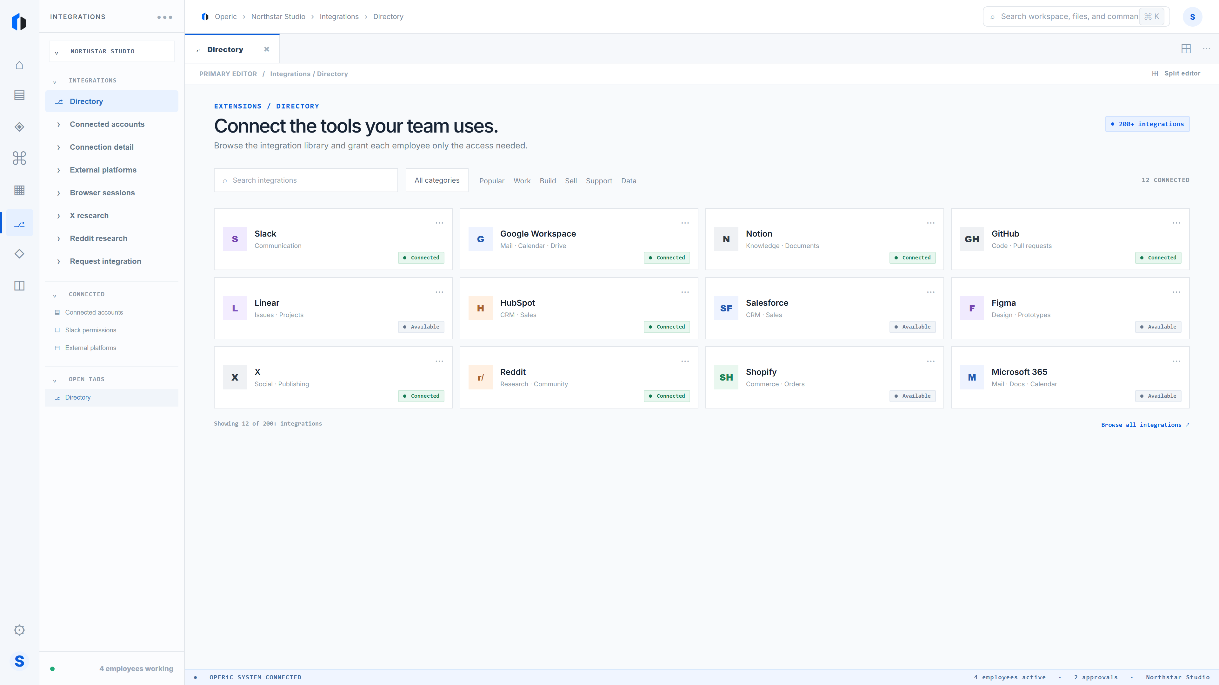Click the Operic logo at the top left
Screen dimensions: 1219x685
pos(19,22)
